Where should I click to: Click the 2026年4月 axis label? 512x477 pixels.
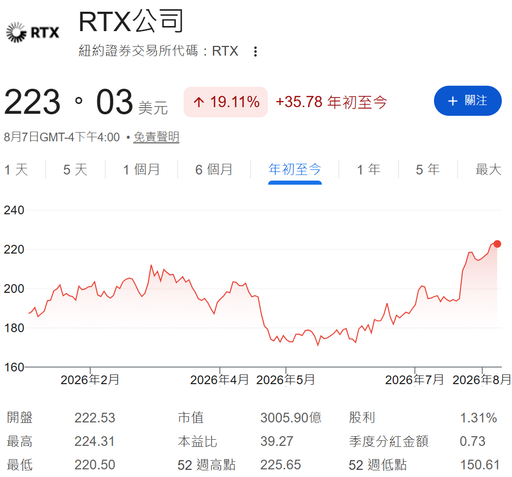(x=219, y=380)
